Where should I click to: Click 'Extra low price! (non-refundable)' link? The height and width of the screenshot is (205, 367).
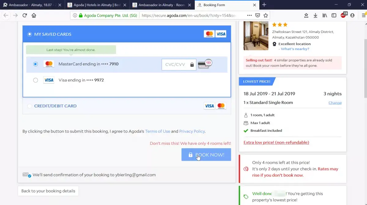pyautogui.click(x=276, y=142)
